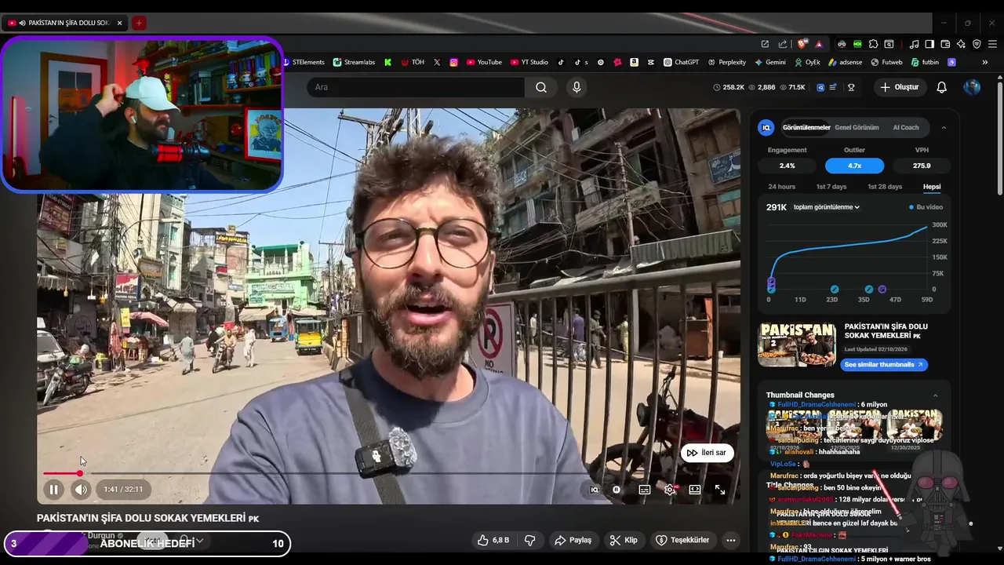The width and height of the screenshot is (1004, 565).
Task: Collapse the vidIQ panel with chevron
Action: (x=944, y=127)
